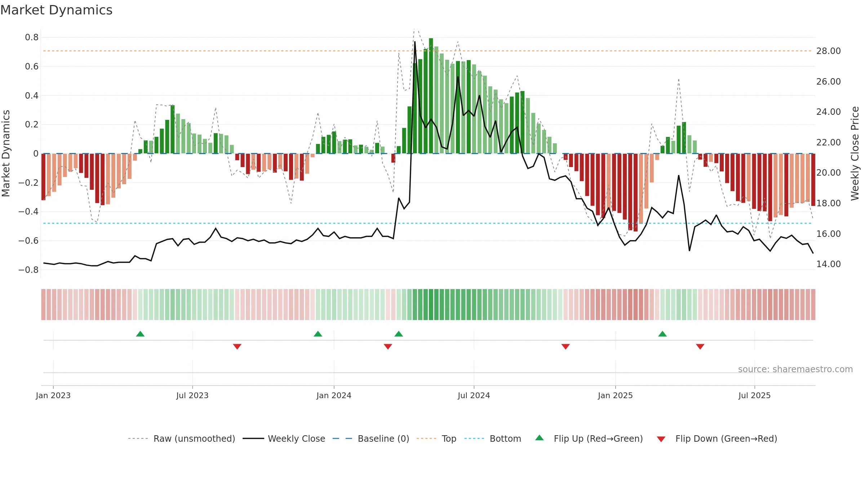Click the Jul 2023 x-axis label
This screenshot has height=486, width=865.
192,395
